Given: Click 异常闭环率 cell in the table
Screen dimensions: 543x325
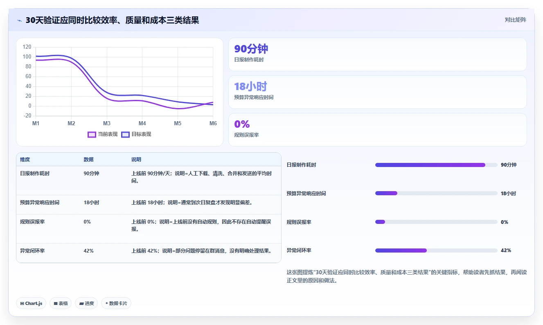Looking at the screenshot, I should 32,251.
